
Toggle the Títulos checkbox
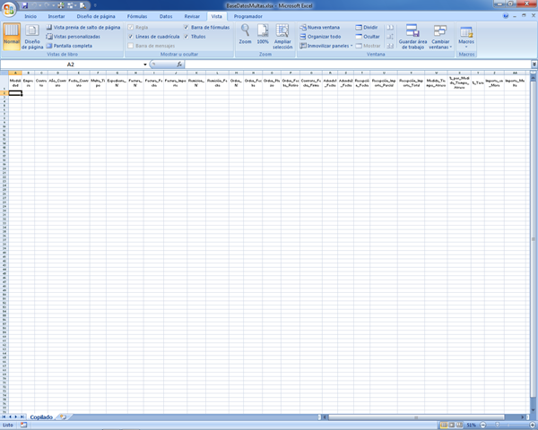point(187,36)
